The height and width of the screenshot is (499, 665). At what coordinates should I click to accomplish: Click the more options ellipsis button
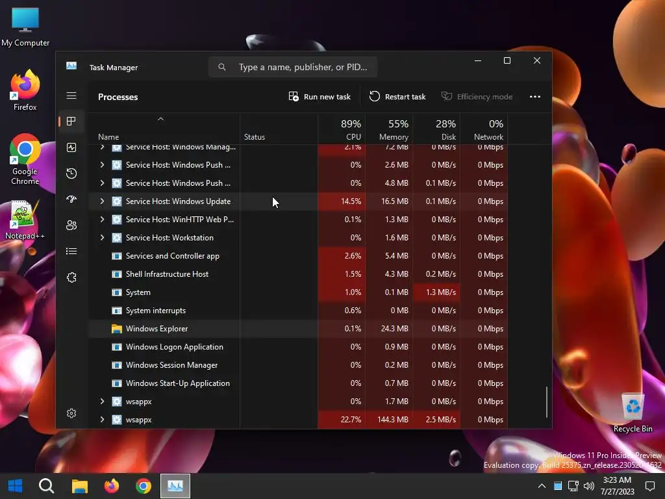pyautogui.click(x=535, y=97)
